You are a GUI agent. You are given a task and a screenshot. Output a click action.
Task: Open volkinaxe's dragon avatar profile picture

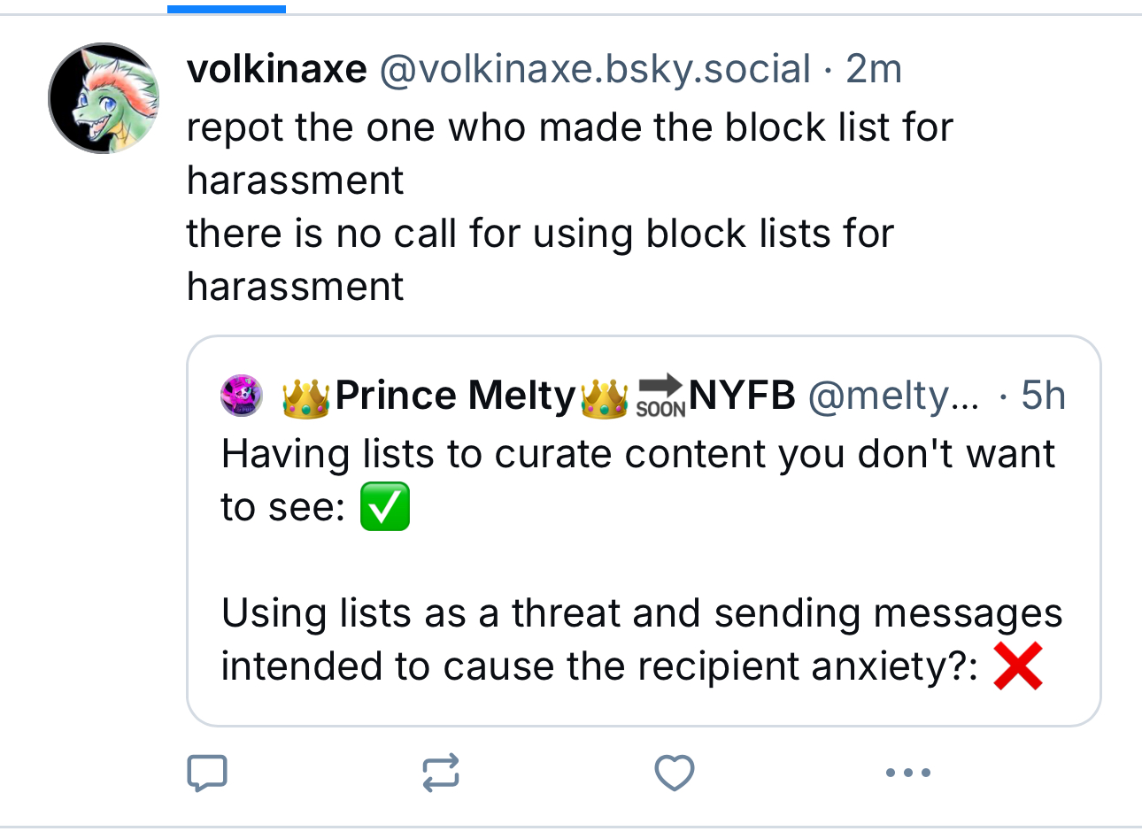[x=104, y=98]
